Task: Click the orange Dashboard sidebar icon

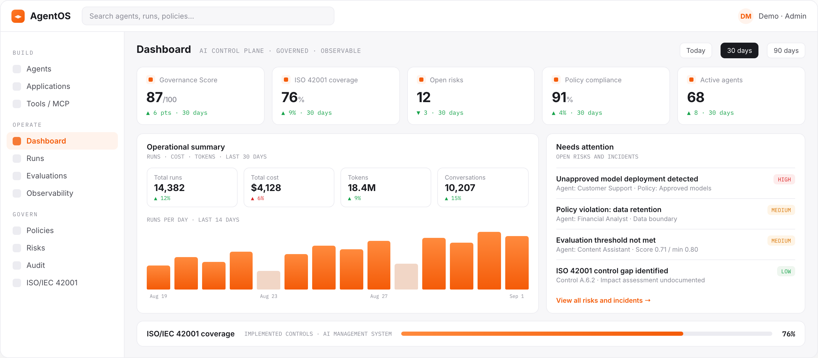Action: (x=17, y=141)
